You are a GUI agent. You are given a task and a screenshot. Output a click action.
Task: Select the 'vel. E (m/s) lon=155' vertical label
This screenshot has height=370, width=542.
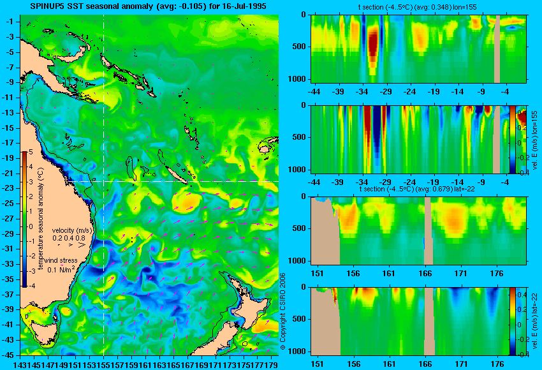coord(535,140)
